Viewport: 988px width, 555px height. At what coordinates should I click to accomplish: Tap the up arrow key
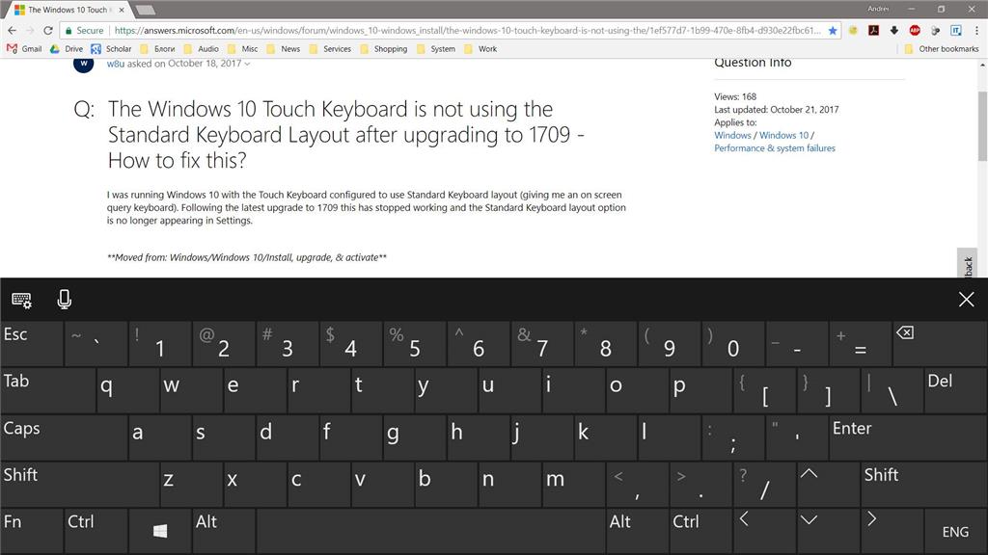pyautogui.click(x=828, y=484)
